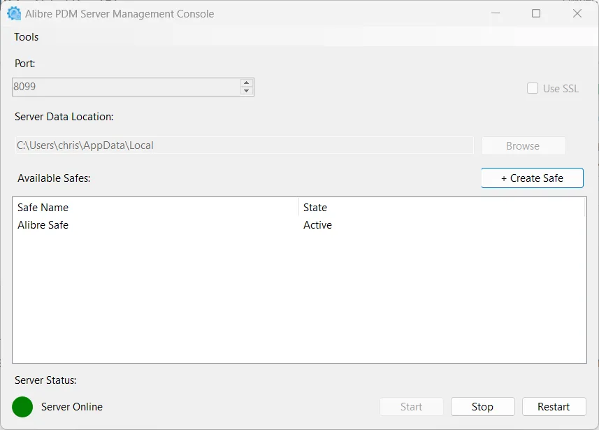
Task: Restart the server
Action: (554, 407)
